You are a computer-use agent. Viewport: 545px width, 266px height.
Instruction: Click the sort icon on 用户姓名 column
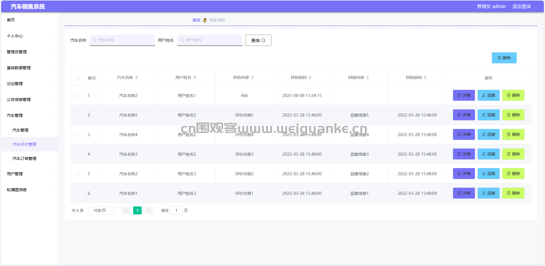click(195, 78)
